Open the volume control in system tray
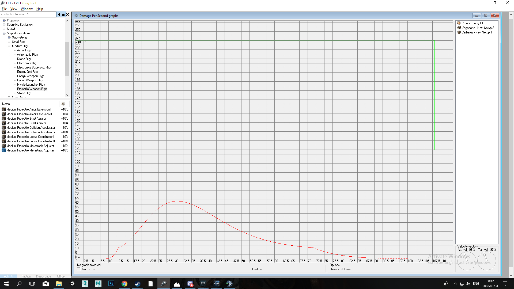Viewport: 514px width, 289px height. tap(468, 284)
